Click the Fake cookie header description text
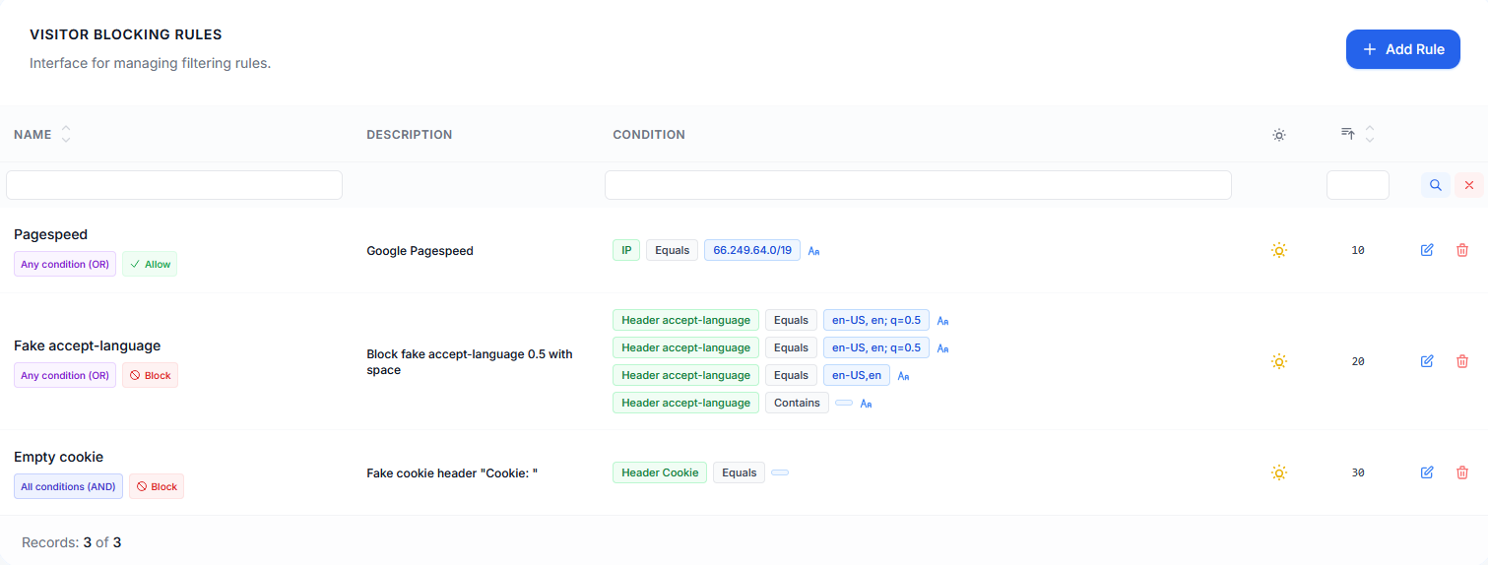 [x=452, y=473]
